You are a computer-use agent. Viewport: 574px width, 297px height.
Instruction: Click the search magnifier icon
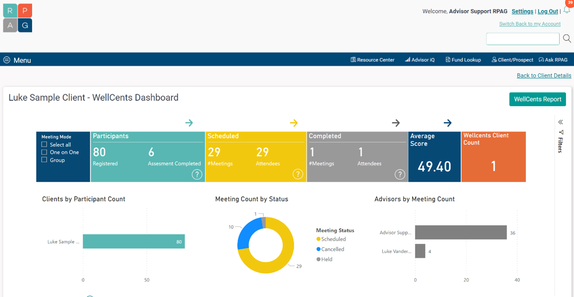click(567, 39)
